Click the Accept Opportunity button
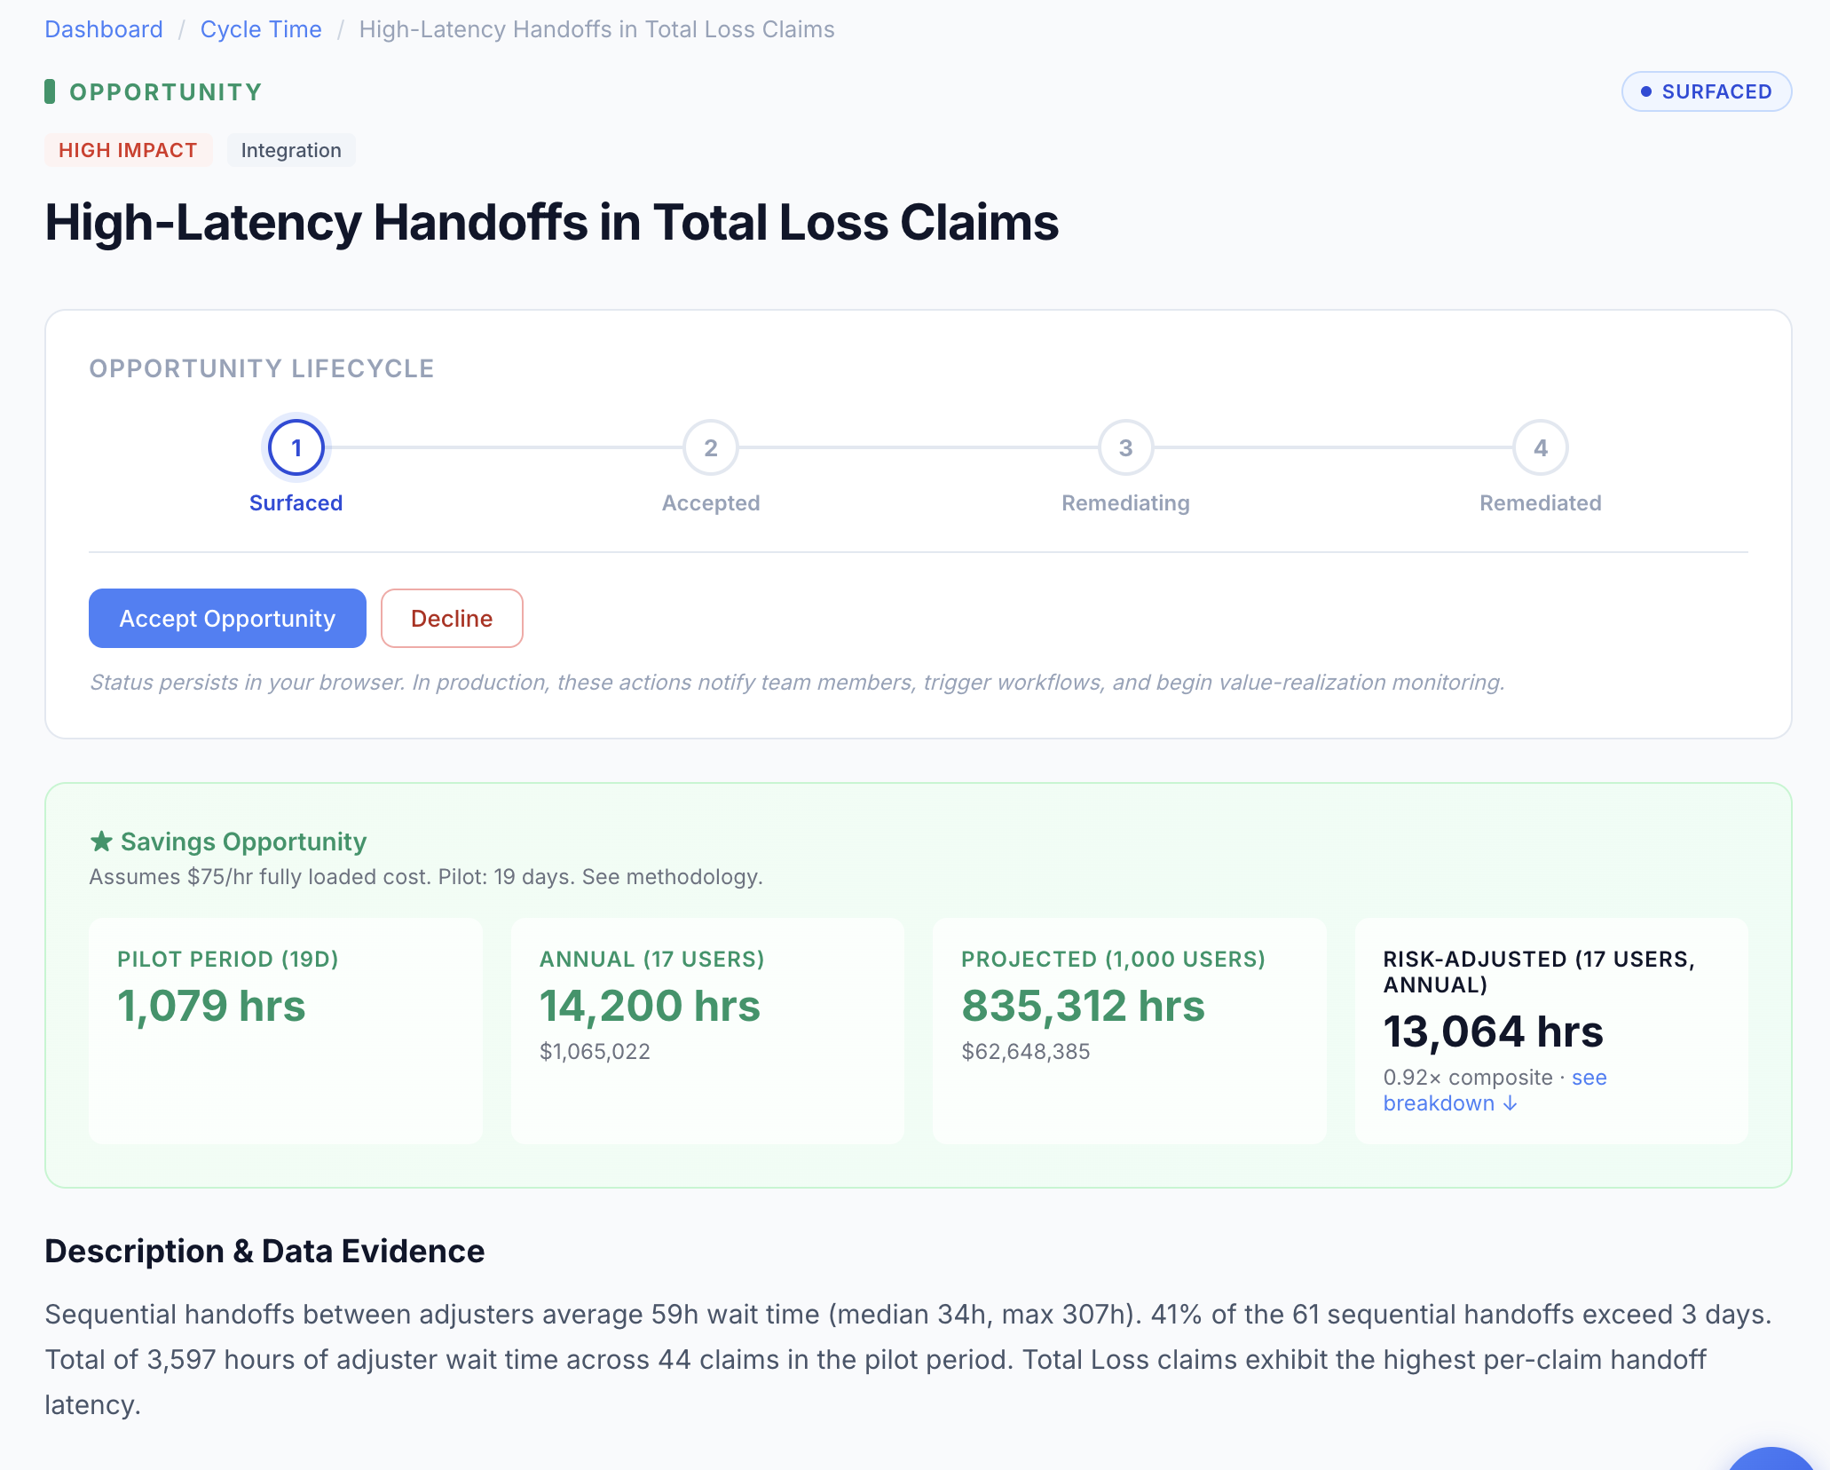Screen dimensions: 1830x1470 [226, 618]
